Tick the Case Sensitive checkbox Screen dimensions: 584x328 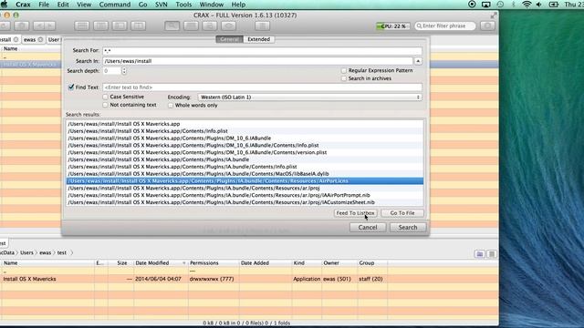[106, 97]
